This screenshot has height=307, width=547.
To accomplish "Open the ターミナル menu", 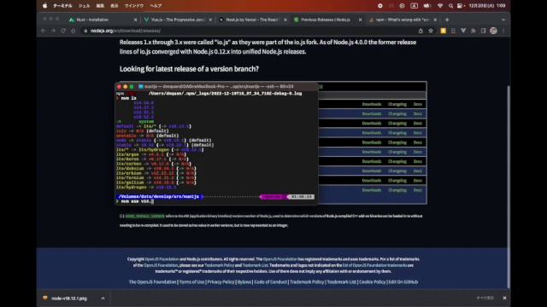I will click(62, 6).
